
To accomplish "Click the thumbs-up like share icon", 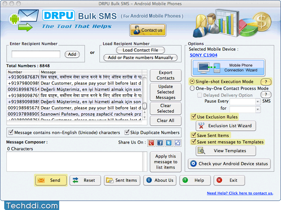I will pyautogui.click(x=178, y=143).
